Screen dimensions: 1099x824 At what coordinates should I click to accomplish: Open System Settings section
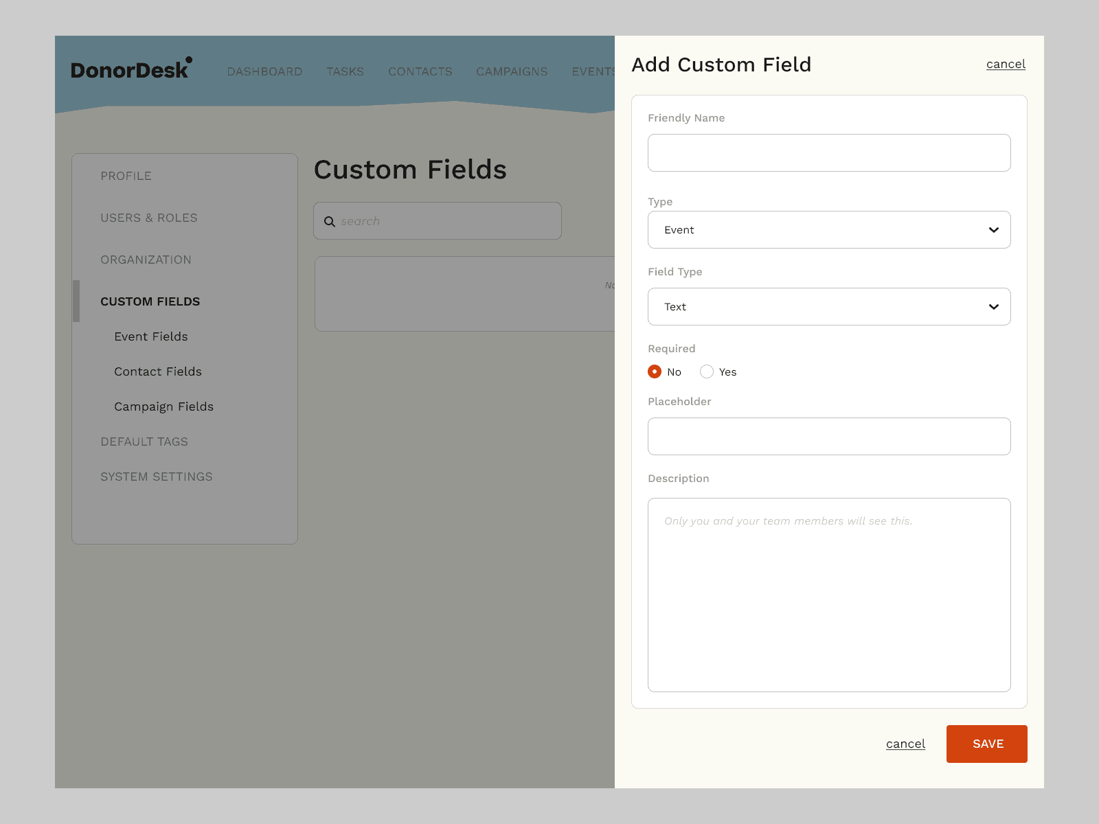[157, 477]
